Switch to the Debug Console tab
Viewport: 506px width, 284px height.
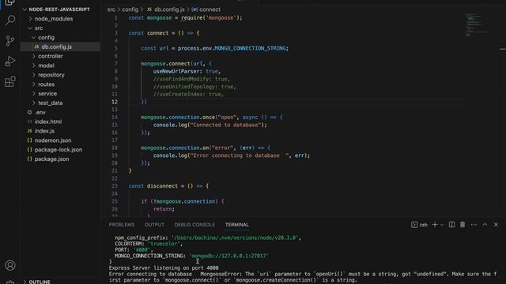click(194, 225)
